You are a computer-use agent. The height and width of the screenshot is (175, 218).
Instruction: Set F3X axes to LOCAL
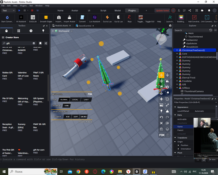(75, 100)
